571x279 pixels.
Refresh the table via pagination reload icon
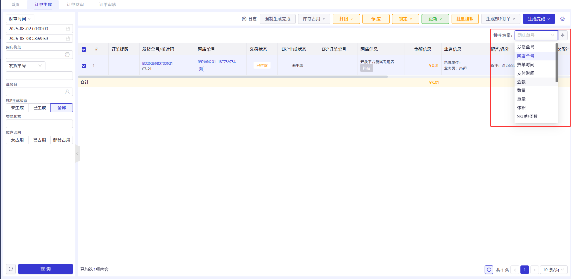pyautogui.click(x=489, y=270)
